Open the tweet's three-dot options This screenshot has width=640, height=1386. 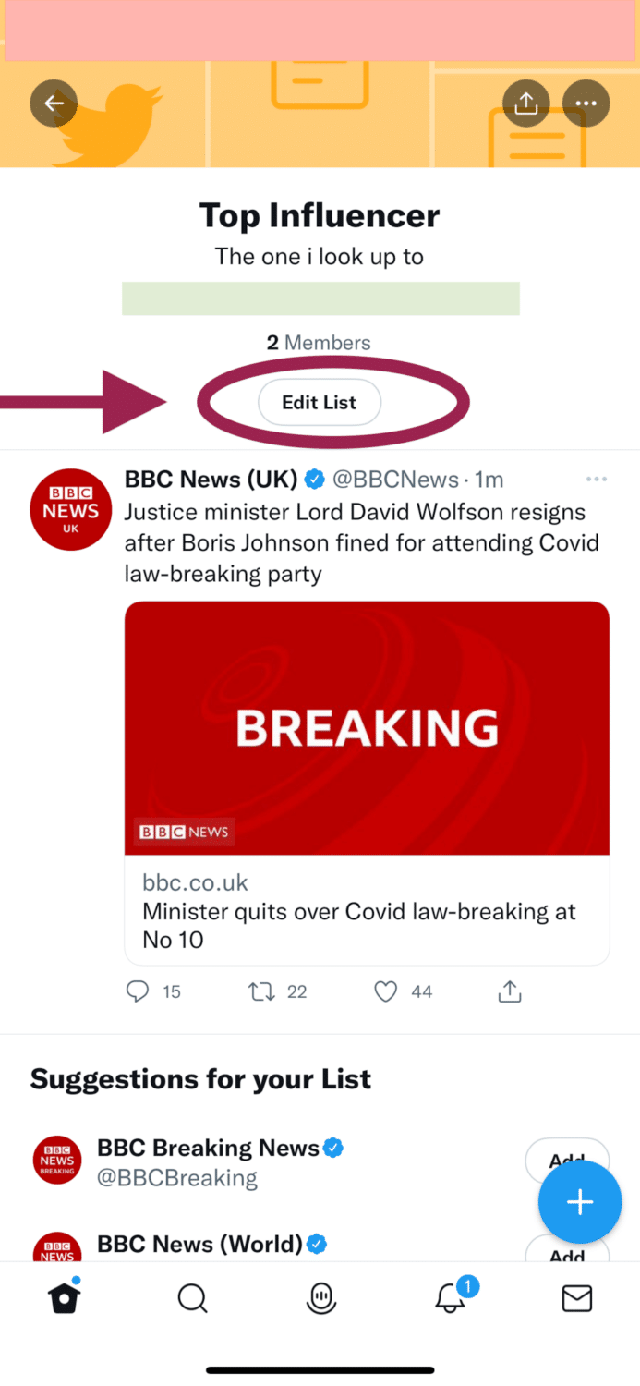[597, 480]
